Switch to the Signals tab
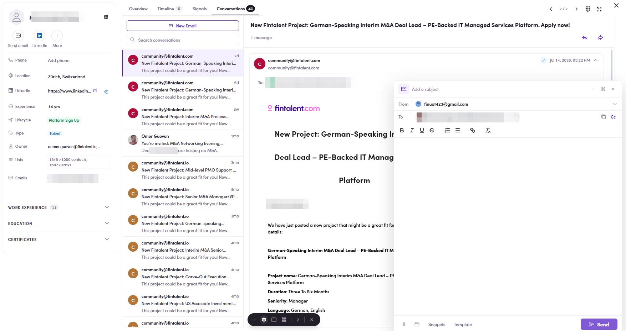626x331 pixels. tap(199, 9)
